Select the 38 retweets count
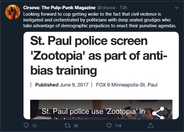 [76, 126]
